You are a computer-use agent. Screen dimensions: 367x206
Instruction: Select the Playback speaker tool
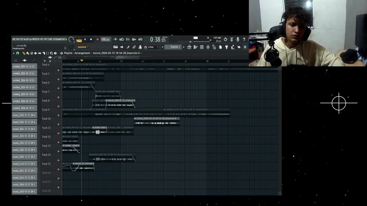55,53
